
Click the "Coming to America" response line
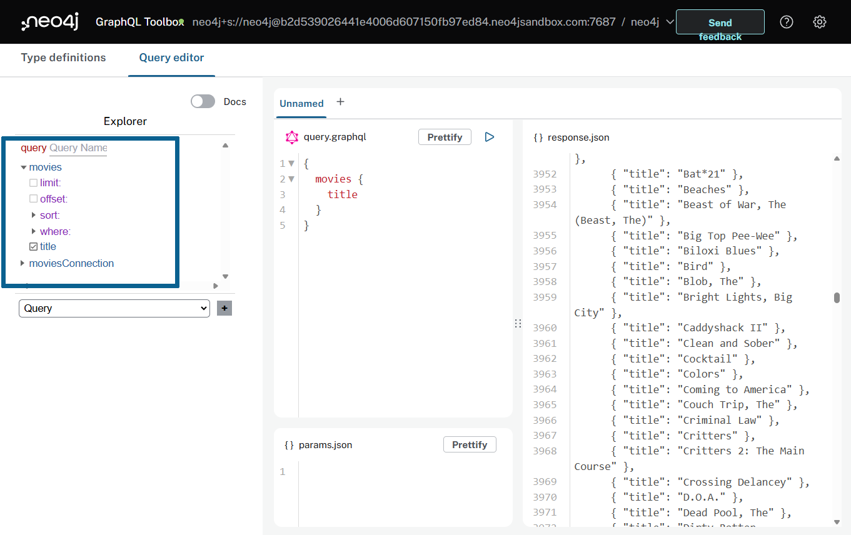(710, 389)
